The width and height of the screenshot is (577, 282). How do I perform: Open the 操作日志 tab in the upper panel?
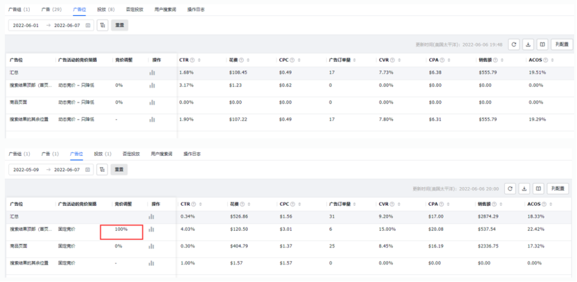tap(196, 10)
